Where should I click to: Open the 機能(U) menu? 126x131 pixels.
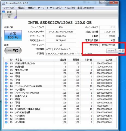[32, 8]
